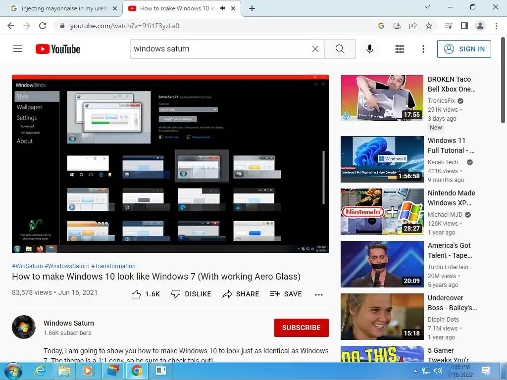Click the red SUBSCRIBE button
The image size is (507, 380).
point(302,328)
